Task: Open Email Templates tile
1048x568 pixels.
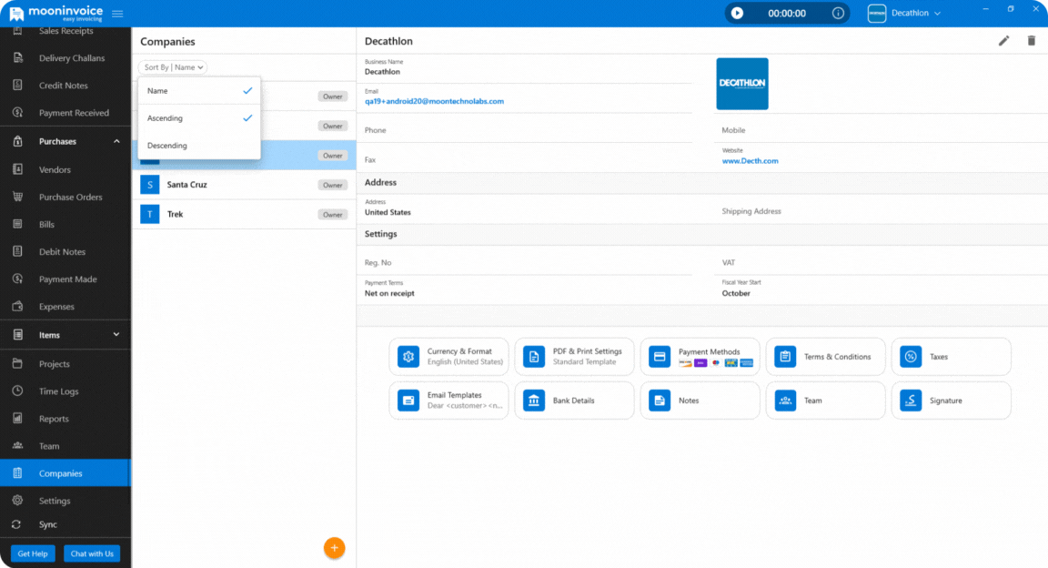Action: tap(448, 401)
